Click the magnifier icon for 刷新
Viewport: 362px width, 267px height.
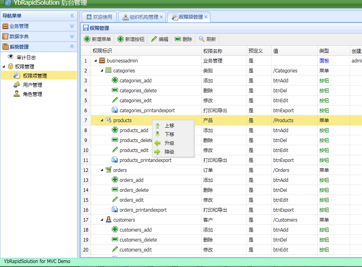point(202,39)
